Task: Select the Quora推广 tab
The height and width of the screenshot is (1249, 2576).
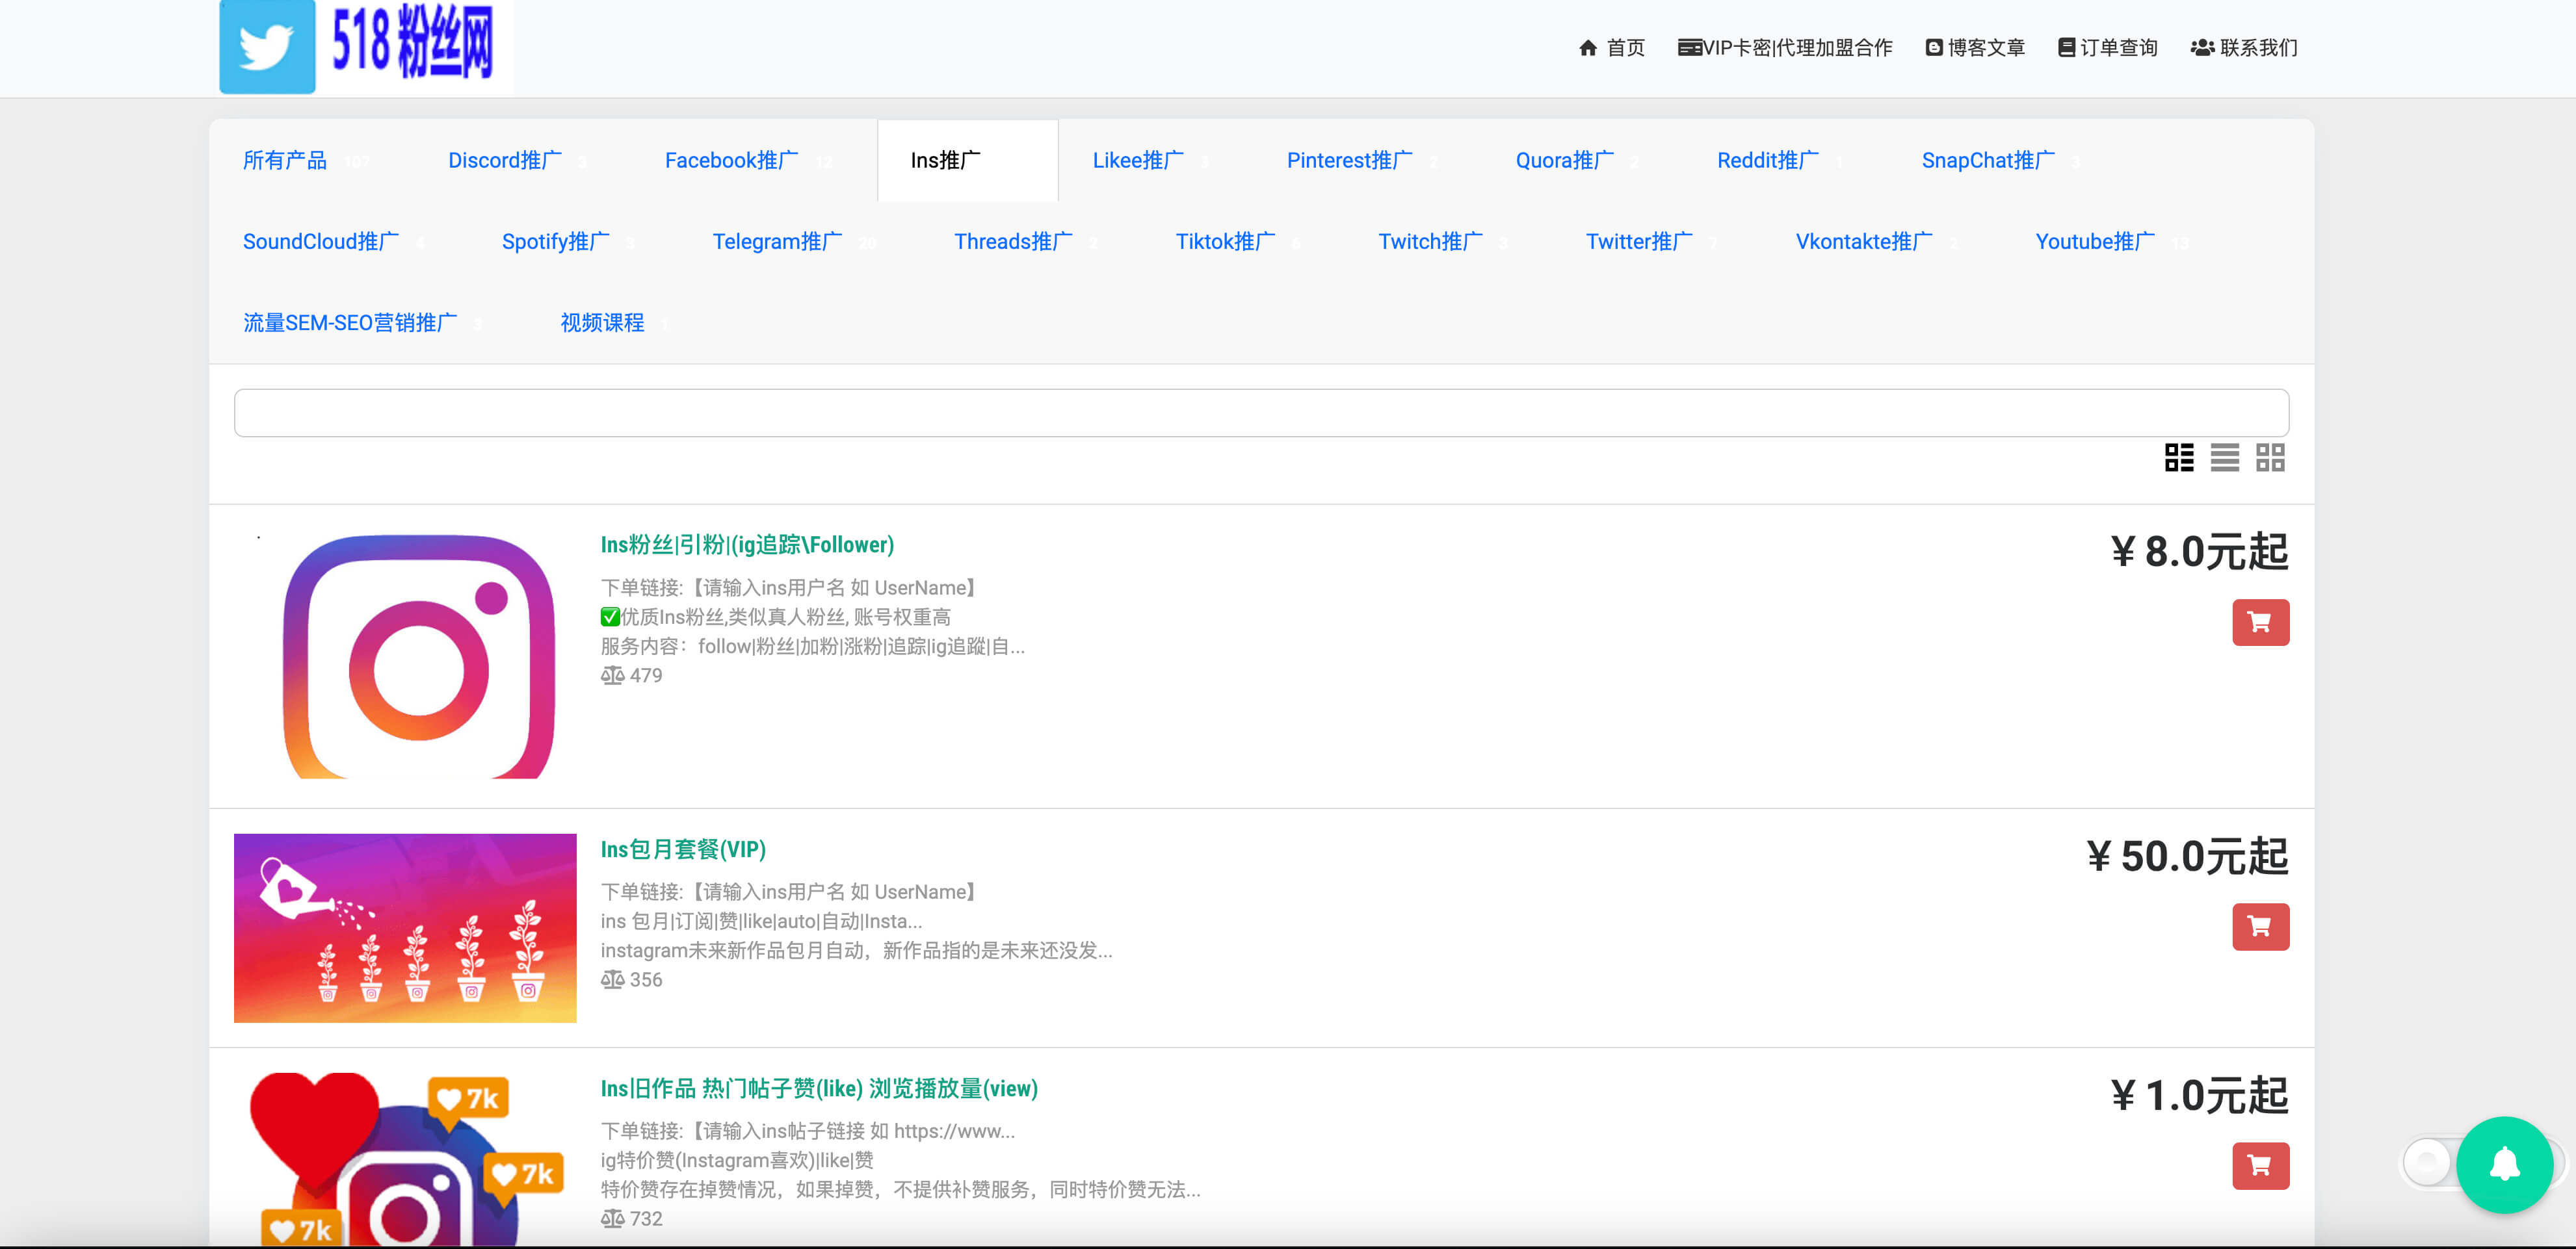Action: point(1578,161)
